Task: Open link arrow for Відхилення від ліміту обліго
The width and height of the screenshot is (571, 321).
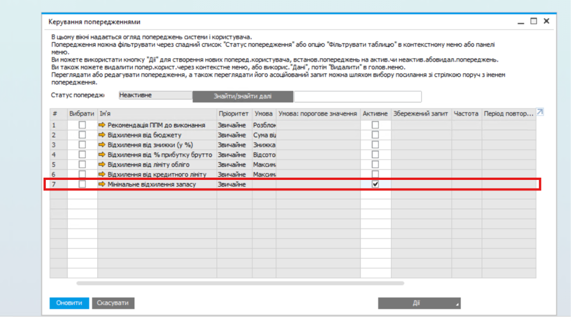Action: (x=102, y=164)
